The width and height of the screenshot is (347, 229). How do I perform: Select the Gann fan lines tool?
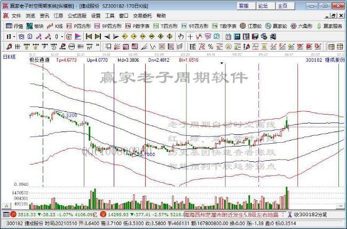click(116, 46)
